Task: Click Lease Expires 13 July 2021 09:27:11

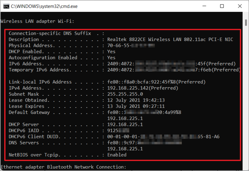Action: 136,106
